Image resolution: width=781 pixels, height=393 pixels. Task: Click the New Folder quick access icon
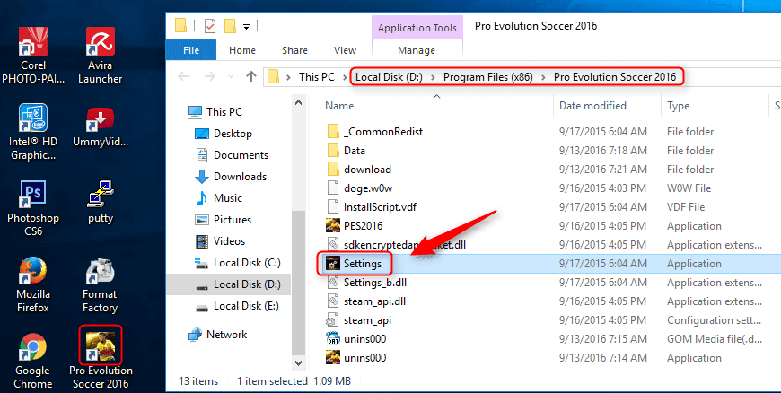[230, 26]
